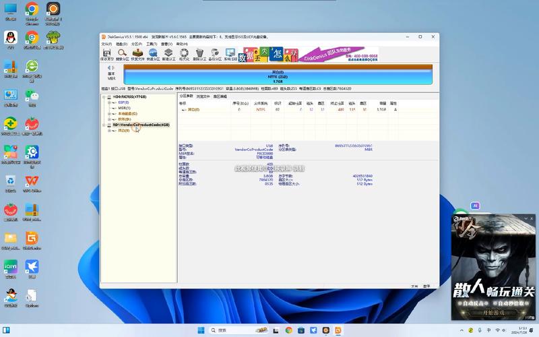Click the start-game button in ad
The height and width of the screenshot is (337, 539).
click(x=494, y=313)
